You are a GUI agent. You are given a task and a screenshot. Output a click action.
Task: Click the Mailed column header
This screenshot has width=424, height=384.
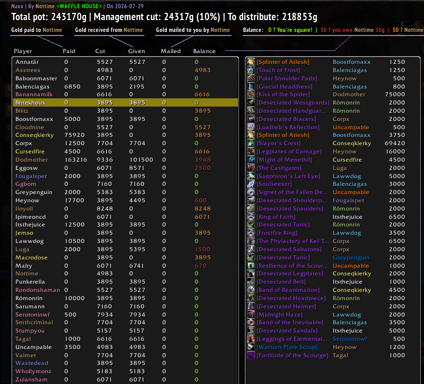point(171,51)
